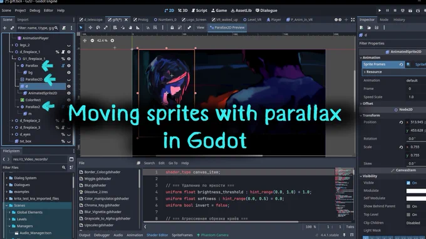This screenshot has height=239, width=426.
Task: Toggle visibility of the selected d node
Action: point(69,86)
